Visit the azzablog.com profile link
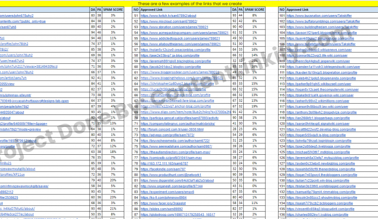This screenshot has height=219, width=378. pyautogui.click(x=173, y=89)
